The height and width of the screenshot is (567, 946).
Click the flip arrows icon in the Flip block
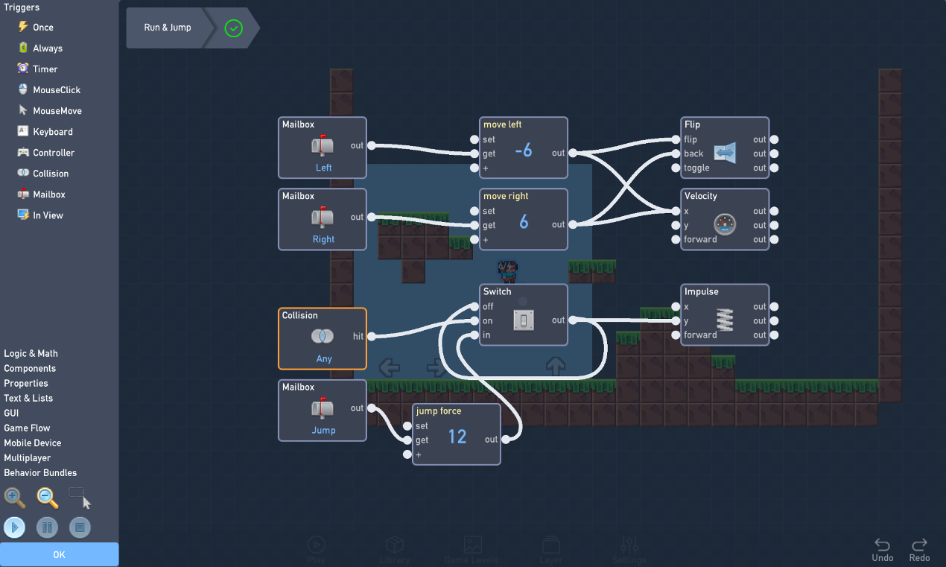point(726,153)
